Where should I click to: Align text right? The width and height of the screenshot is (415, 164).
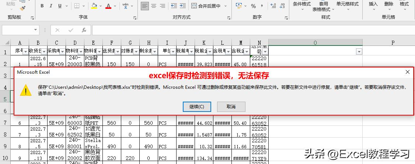(163, 6)
